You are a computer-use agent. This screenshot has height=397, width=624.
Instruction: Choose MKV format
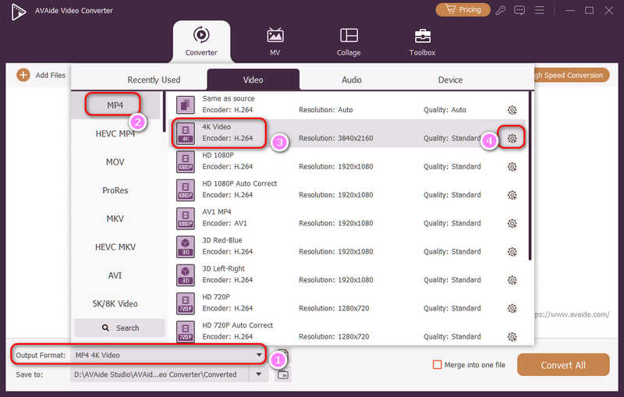115,218
